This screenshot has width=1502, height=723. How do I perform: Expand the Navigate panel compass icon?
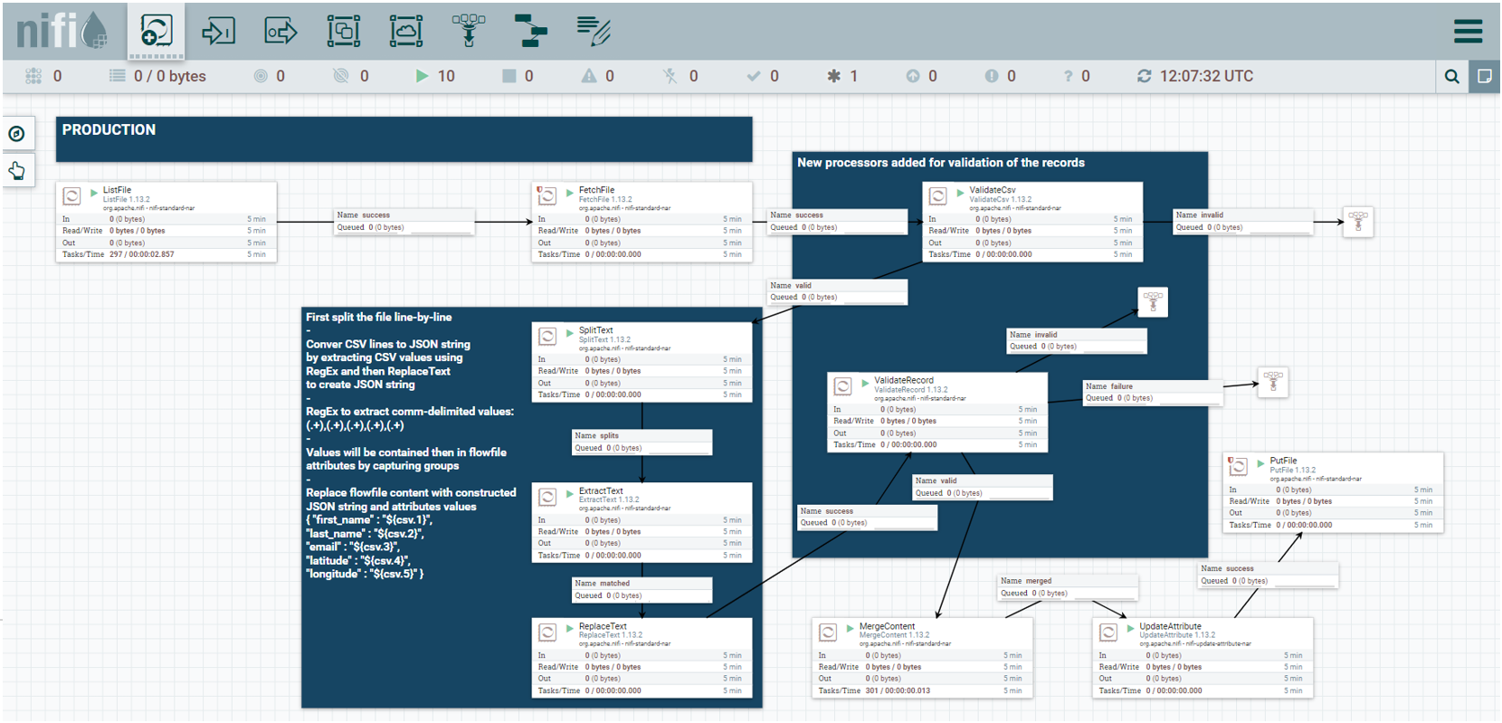(16, 134)
